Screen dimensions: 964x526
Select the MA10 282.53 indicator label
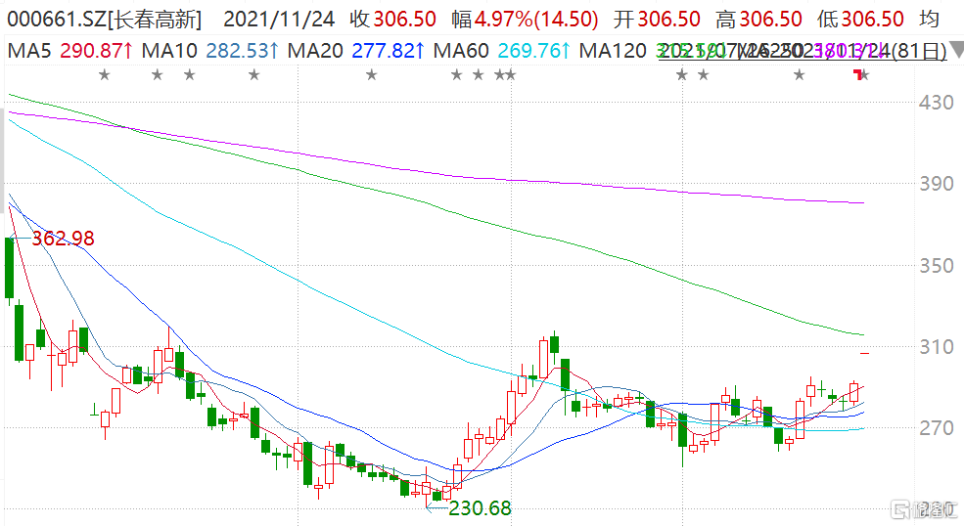pos(210,51)
